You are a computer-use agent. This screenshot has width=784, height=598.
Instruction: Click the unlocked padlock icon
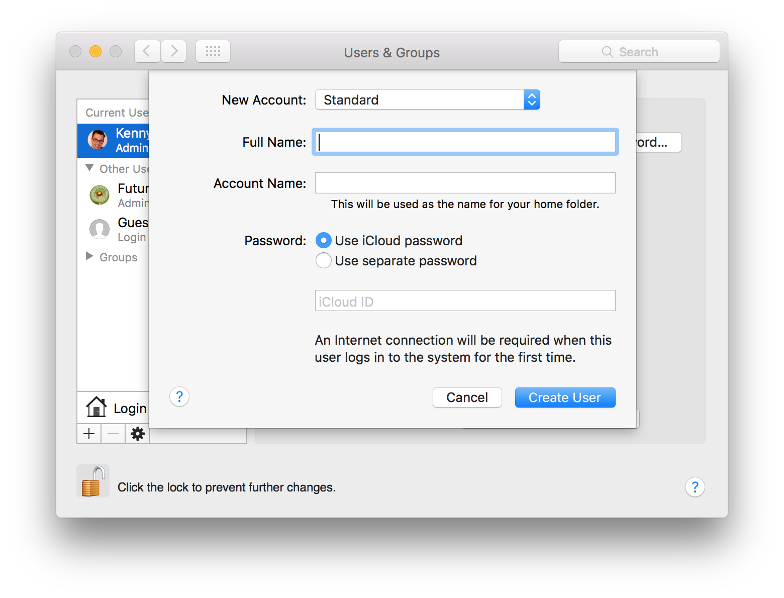pyautogui.click(x=93, y=481)
